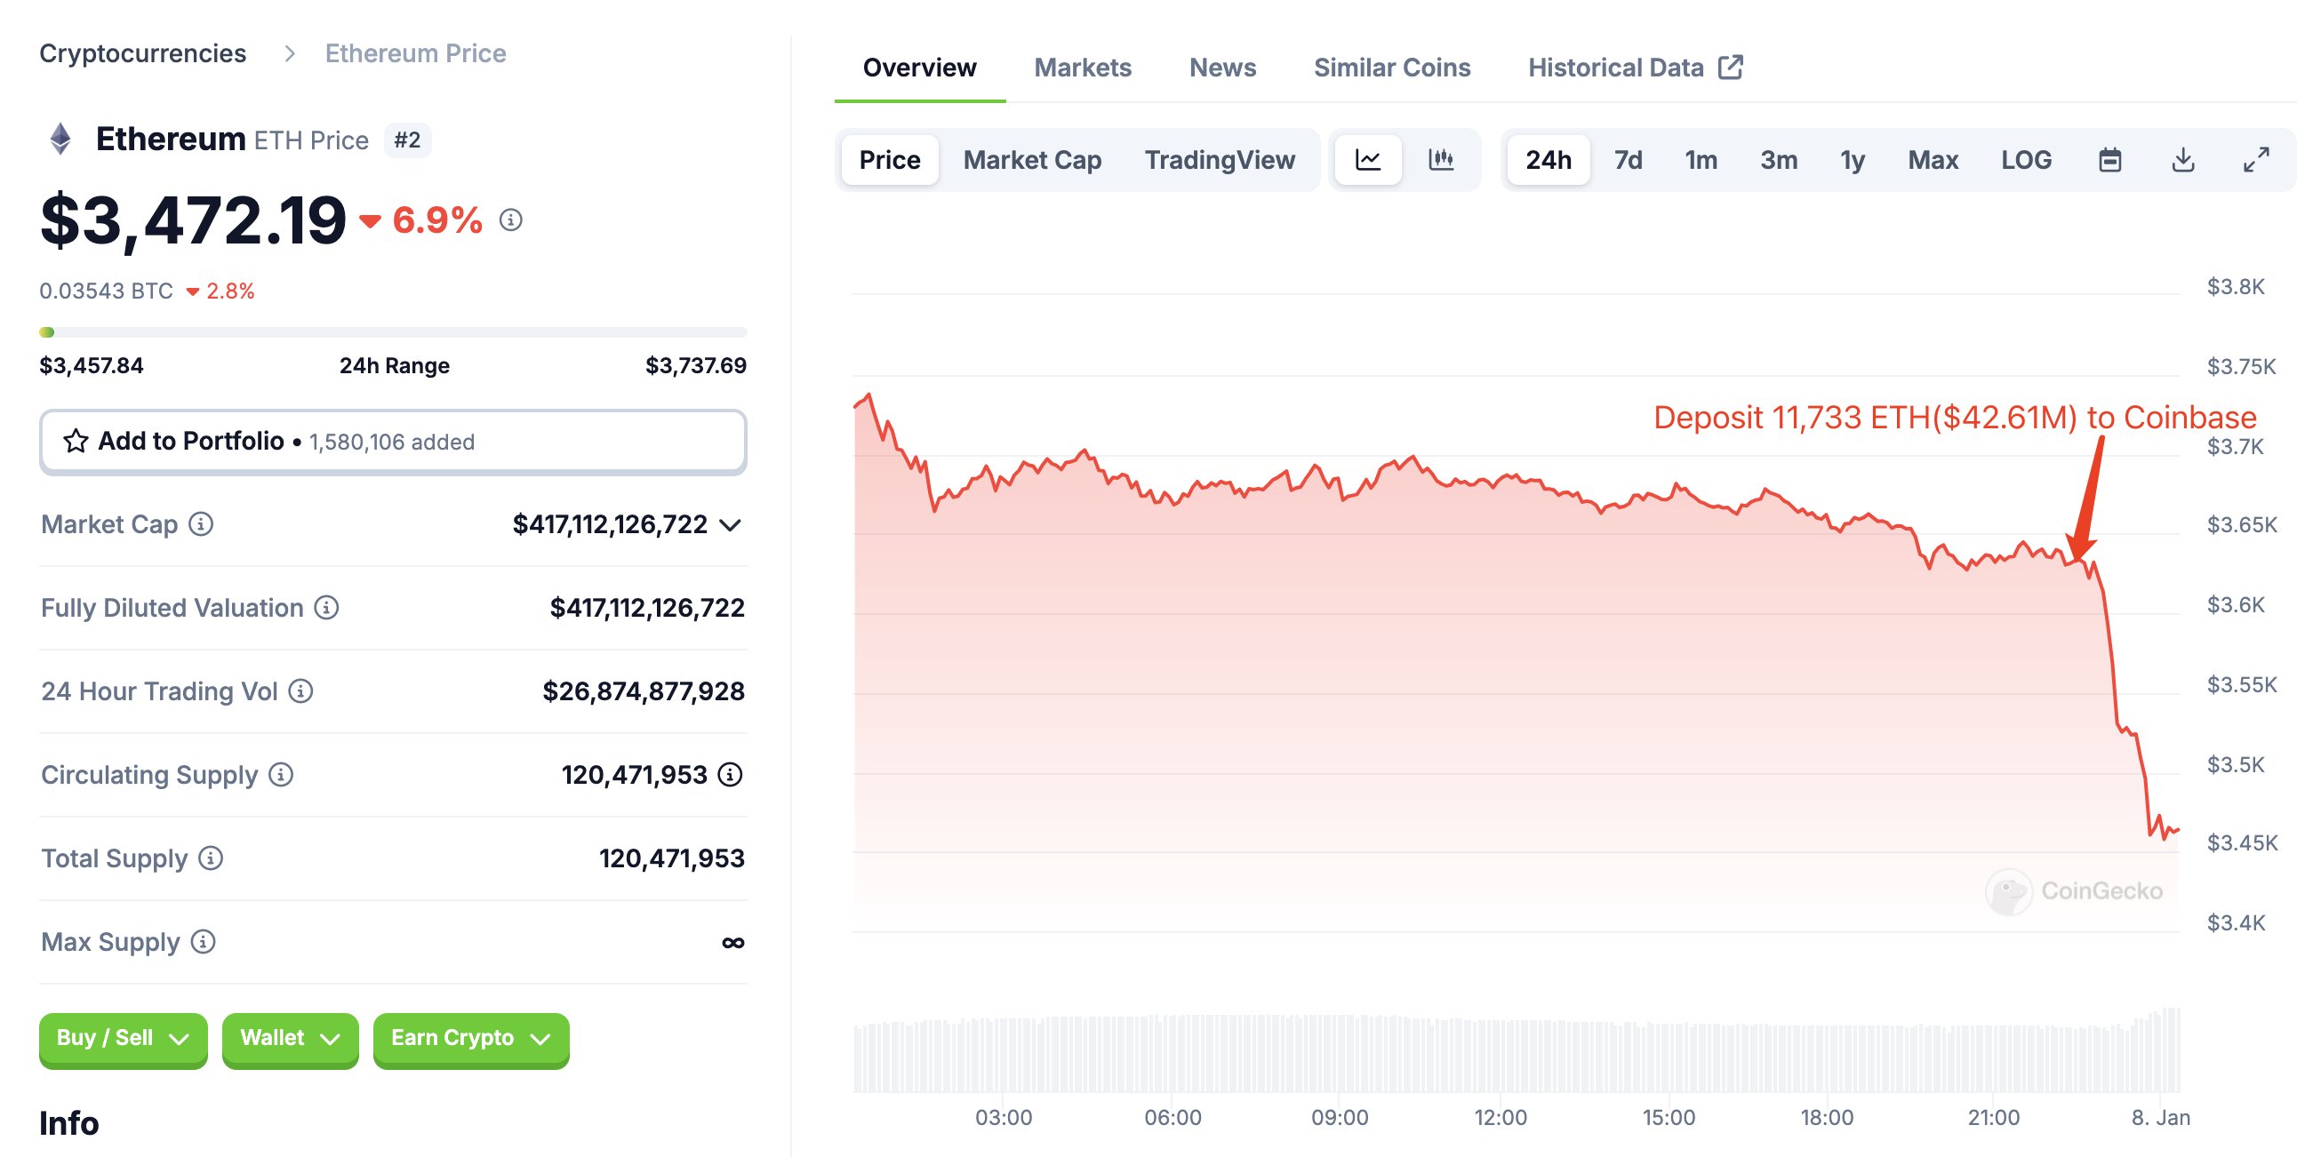The height and width of the screenshot is (1157, 2313).
Task: Click info icon beside 24 Hour Trading Vol
Action: pos(300,691)
